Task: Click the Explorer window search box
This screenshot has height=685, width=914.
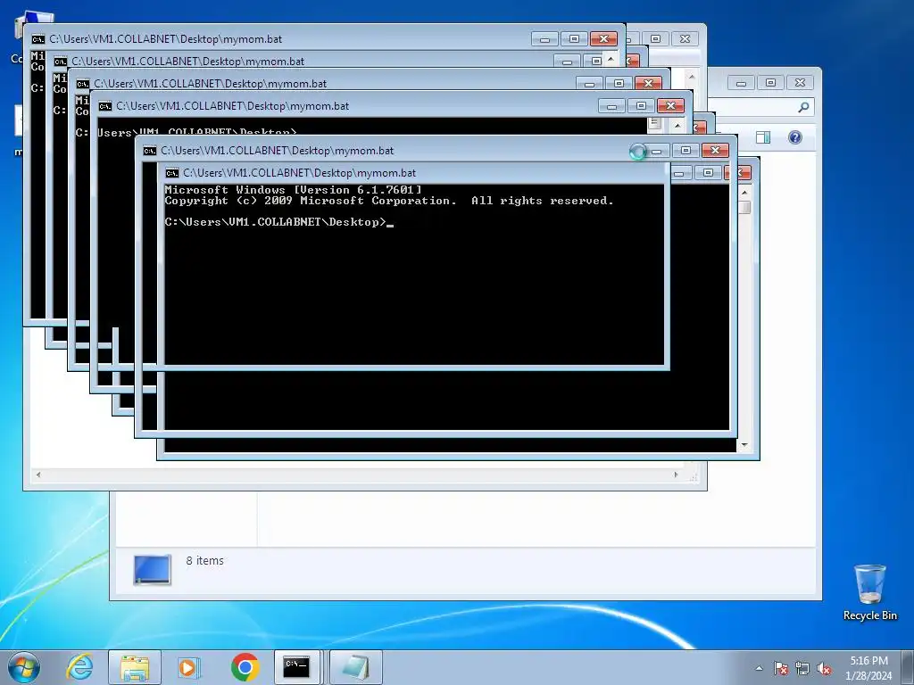Action: (x=761, y=107)
